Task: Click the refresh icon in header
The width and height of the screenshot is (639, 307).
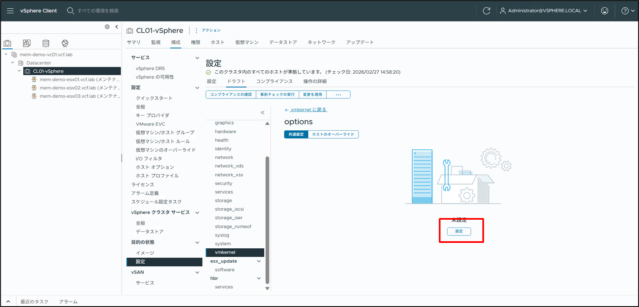Action: tap(487, 11)
